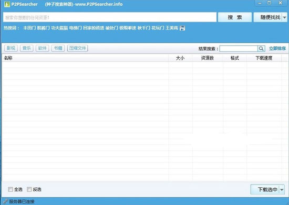Select hot keyword 王美莼
This screenshot has height=205, width=289.
click(x=172, y=28)
